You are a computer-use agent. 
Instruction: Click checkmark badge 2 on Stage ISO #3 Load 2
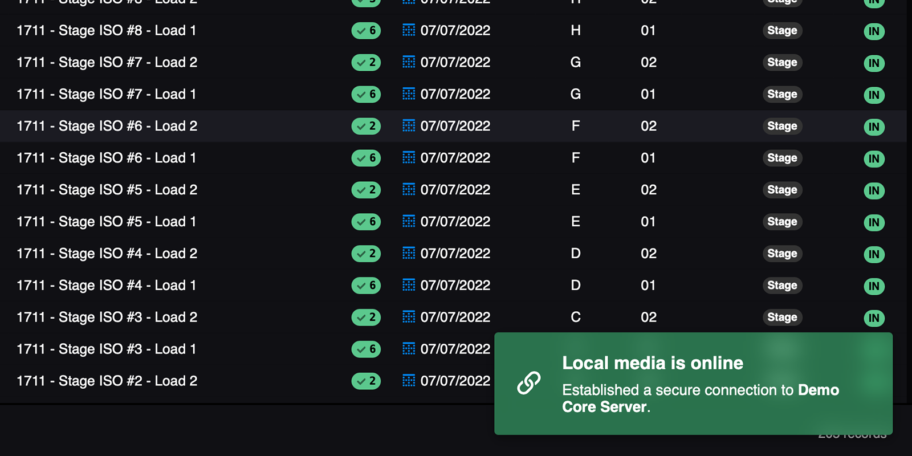366,317
